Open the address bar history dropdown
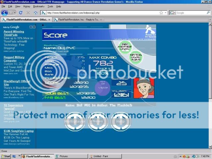 pos(166,13)
